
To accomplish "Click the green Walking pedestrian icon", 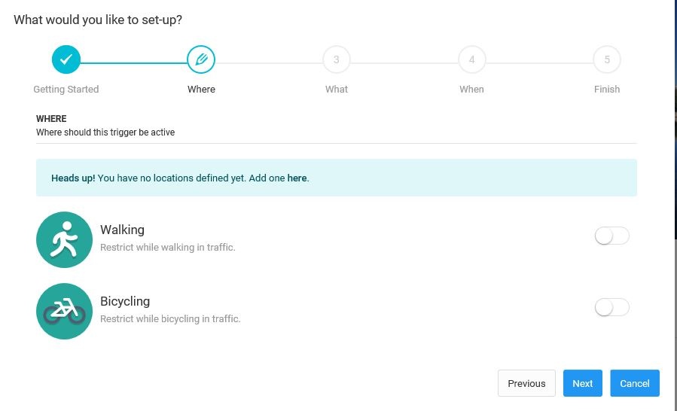I will click(64, 239).
